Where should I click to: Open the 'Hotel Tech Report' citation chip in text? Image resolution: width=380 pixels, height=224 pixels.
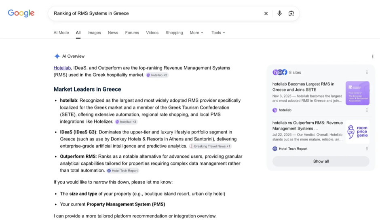[x=122, y=171]
